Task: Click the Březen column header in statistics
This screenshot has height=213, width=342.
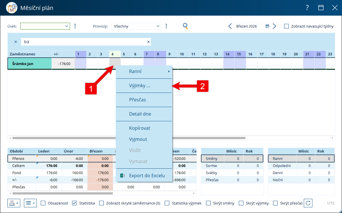Action: point(100,151)
